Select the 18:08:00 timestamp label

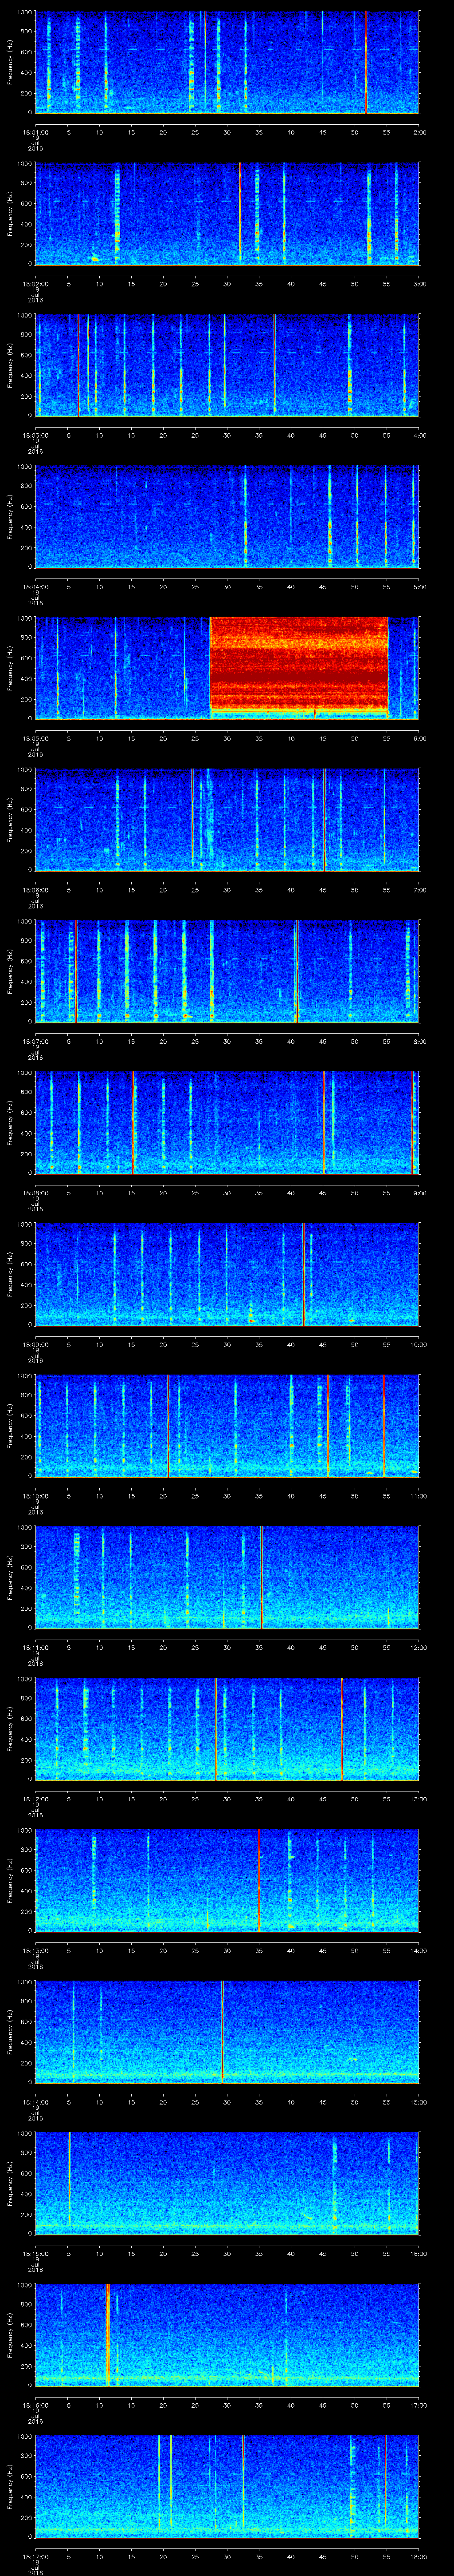pyautogui.click(x=35, y=1193)
